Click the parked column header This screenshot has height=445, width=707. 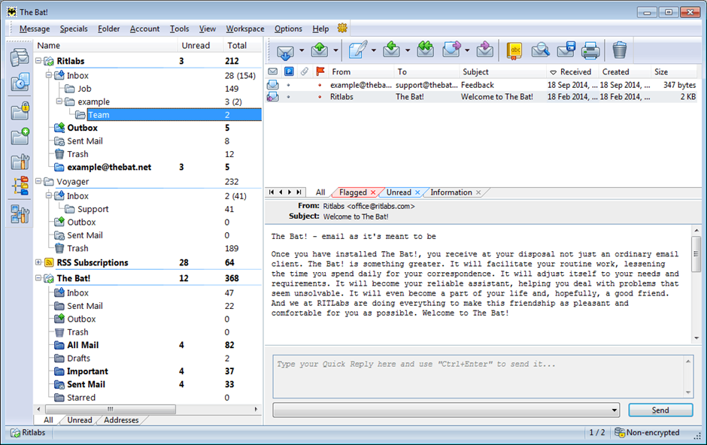[x=288, y=72]
